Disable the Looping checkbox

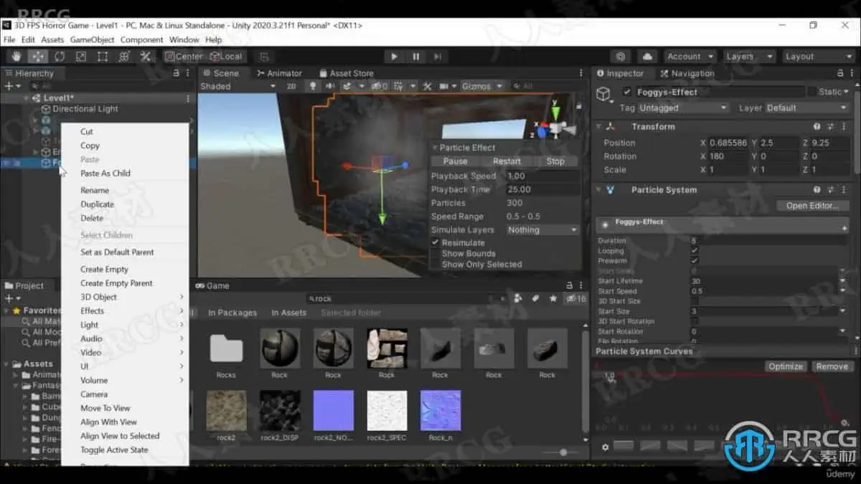694,251
